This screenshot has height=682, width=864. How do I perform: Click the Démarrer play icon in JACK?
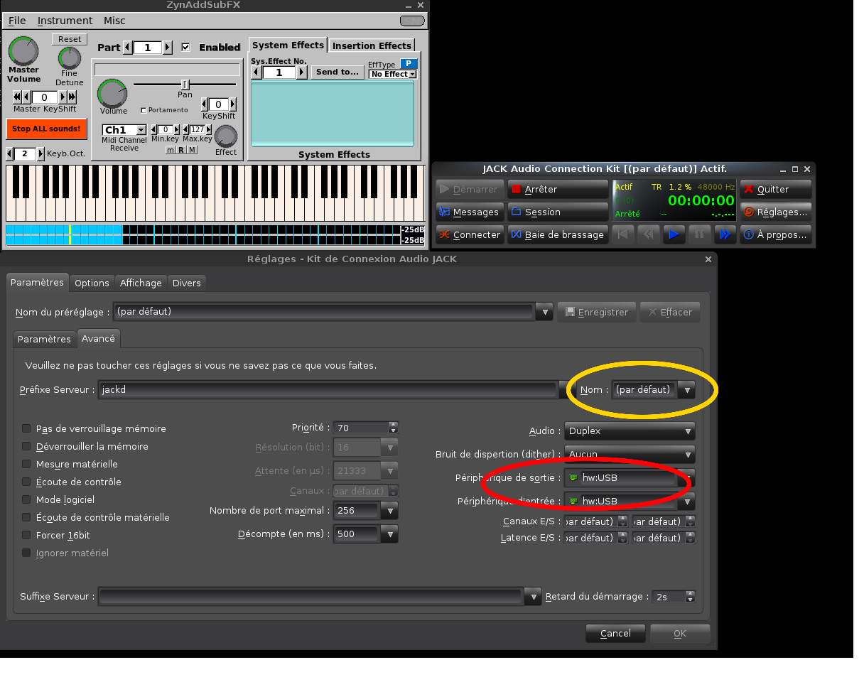click(x=444, y=190)
